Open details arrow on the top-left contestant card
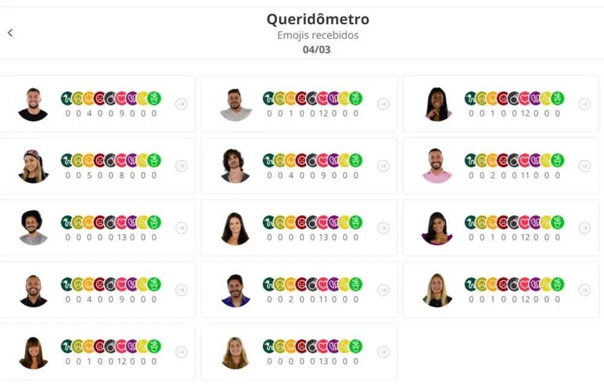 pyautogui.click(x=182, y=104)
